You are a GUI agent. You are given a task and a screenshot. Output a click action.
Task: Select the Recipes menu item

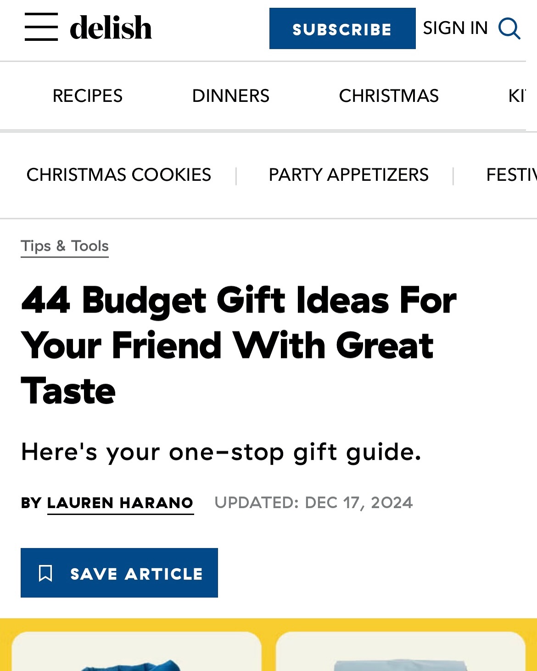(88, 95)
